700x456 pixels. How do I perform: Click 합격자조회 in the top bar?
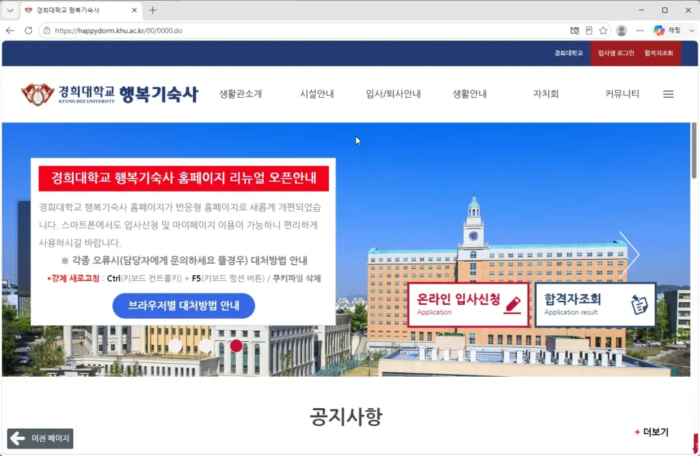pos(658,53)
